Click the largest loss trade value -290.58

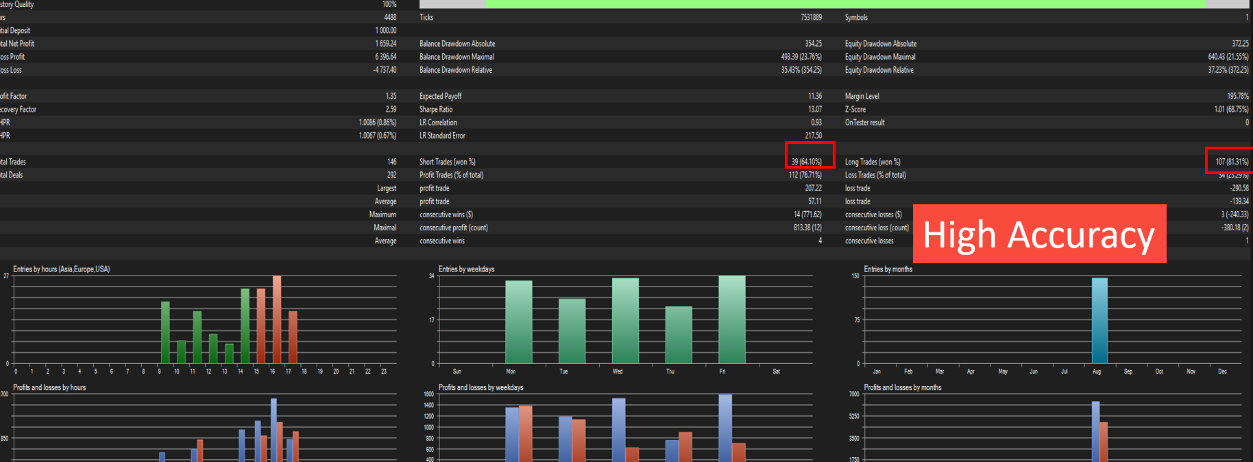(x=1239, y=188)
